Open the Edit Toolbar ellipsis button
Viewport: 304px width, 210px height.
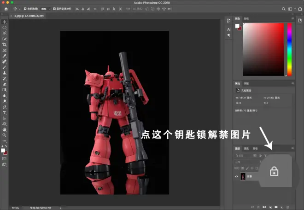[x=4, y=141]
